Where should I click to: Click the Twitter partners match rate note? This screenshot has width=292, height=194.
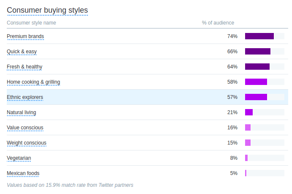[70, 185]
